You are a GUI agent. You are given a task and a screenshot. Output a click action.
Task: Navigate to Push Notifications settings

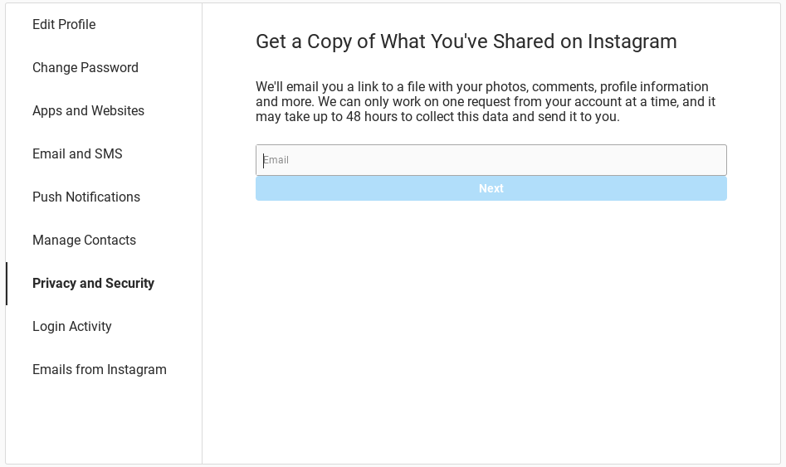(x=86, y=197)
